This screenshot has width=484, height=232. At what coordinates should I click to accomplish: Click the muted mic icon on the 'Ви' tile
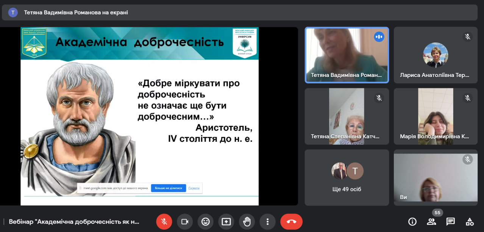click(468, 159)
